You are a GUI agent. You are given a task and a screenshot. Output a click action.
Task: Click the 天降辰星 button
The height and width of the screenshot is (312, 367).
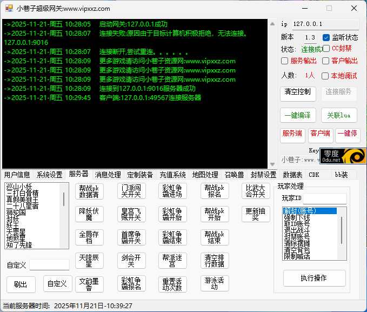(89, 261)
